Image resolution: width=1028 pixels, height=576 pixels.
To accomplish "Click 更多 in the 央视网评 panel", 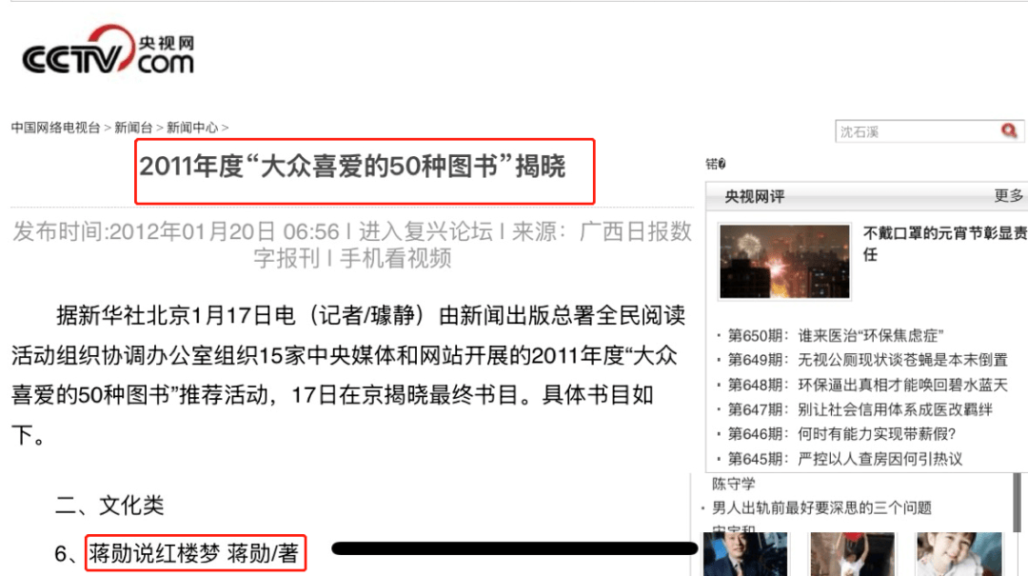I will coord(1008,195).
